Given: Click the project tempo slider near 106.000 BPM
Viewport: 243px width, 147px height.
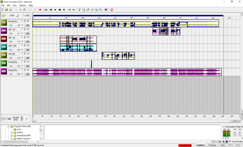Looking at the screenshot, I should pos(7,119).
